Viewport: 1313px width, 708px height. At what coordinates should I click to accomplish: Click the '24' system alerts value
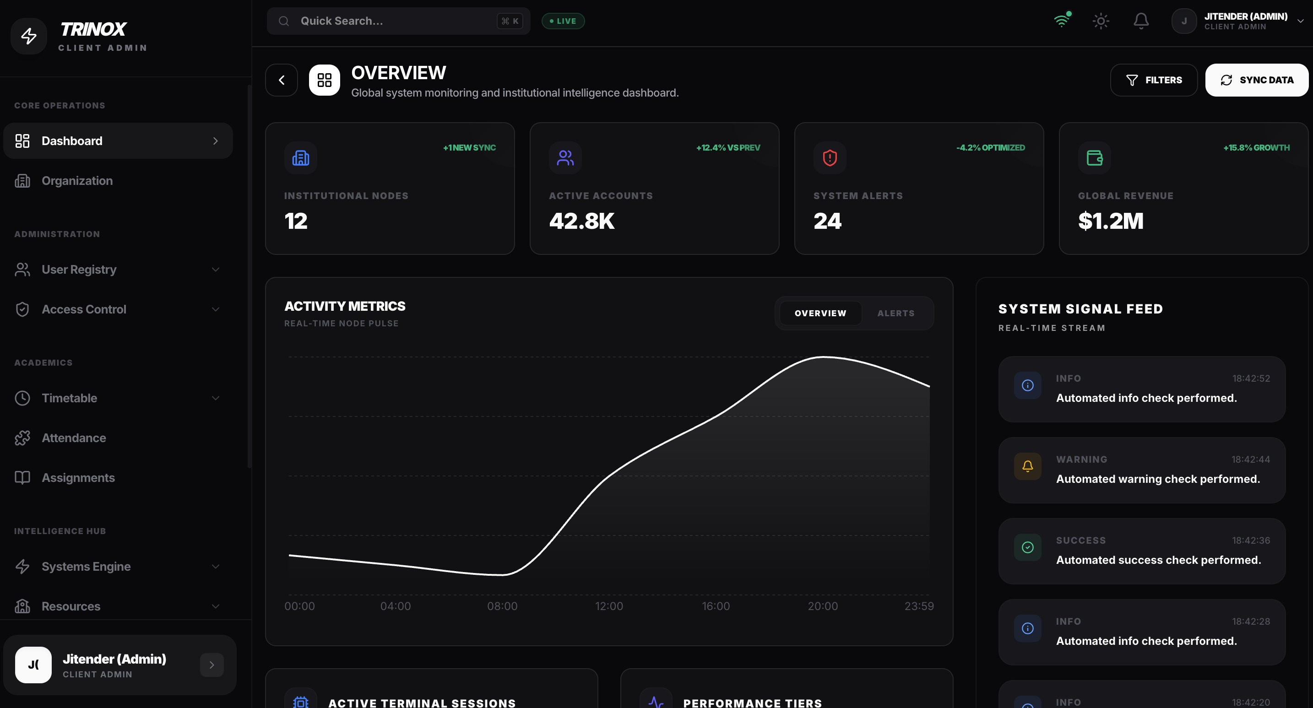click(827, 221)
